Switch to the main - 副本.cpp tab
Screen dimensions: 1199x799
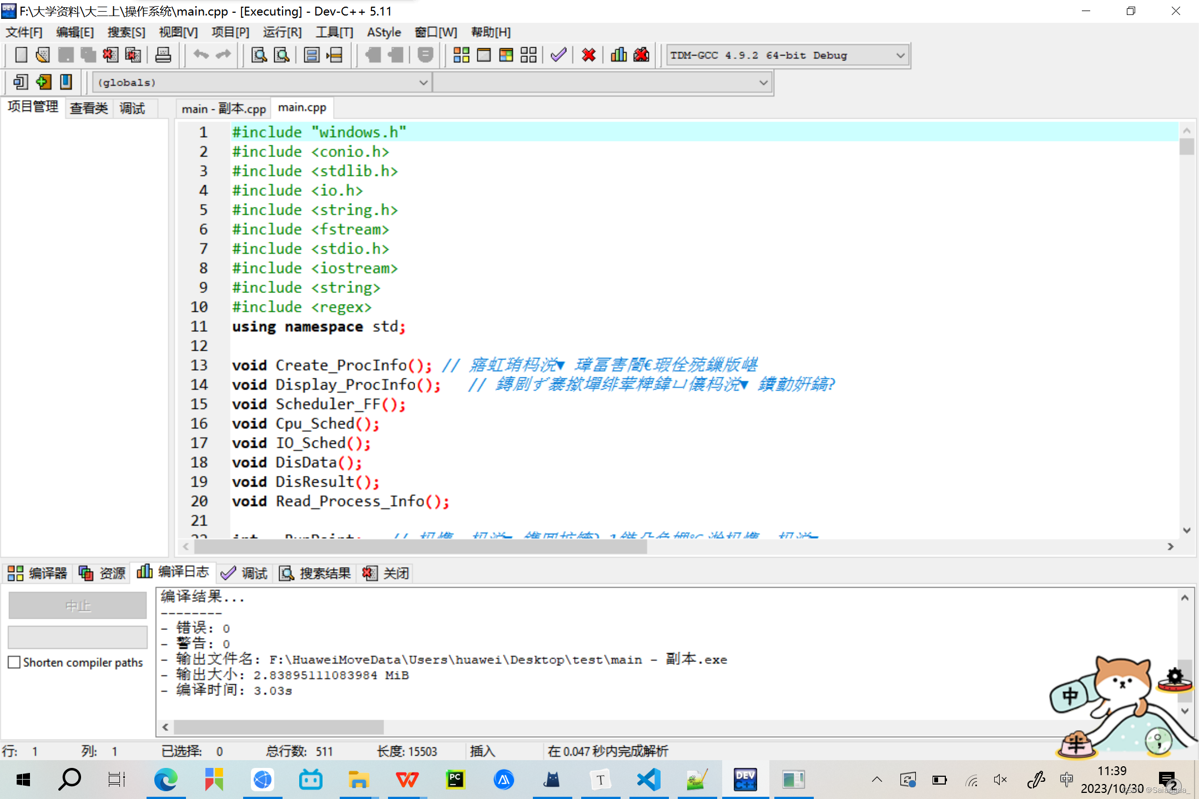pyautogui.click(x=224, y=109)
